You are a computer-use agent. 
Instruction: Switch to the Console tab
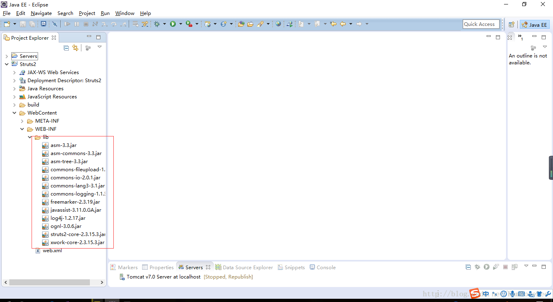(x=323, y=268)
